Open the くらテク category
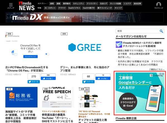The image size is (167, 123). click(x=127, y=4)
